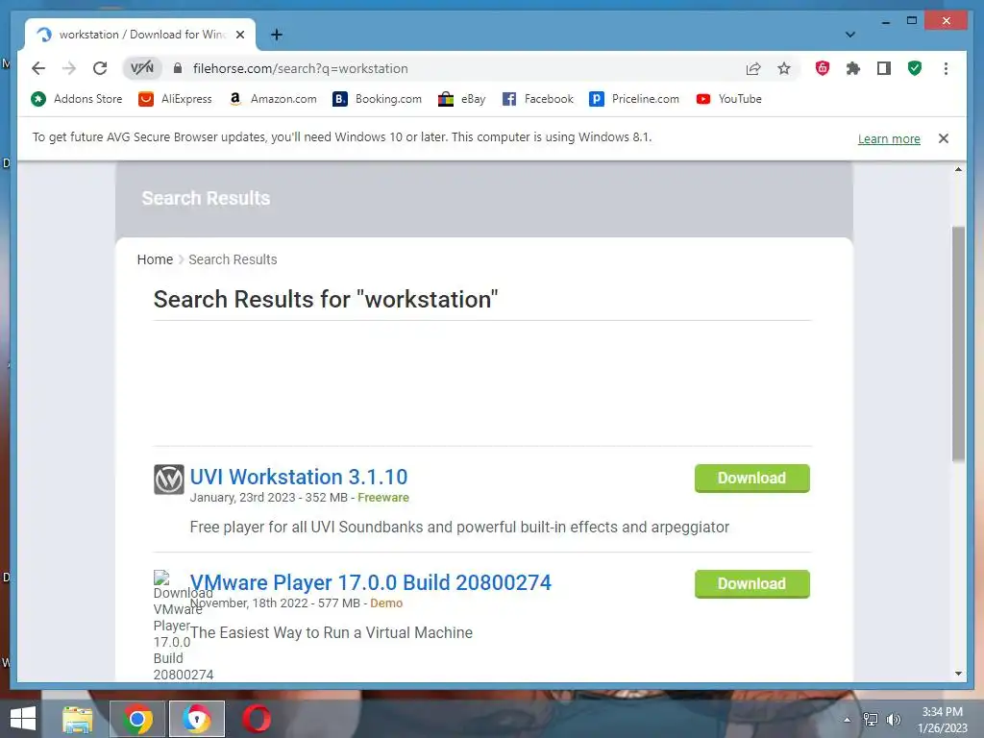Open the extensions puzzle-piece menu
The height and width of the screenshot is (738, 984).
(853, 68)
